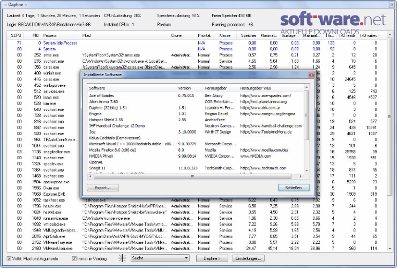This screenshot has width=397, height=268.
Task: Sort dialog list by Herausgeber column
Action: pyautogui.click(x=221, y=88)
